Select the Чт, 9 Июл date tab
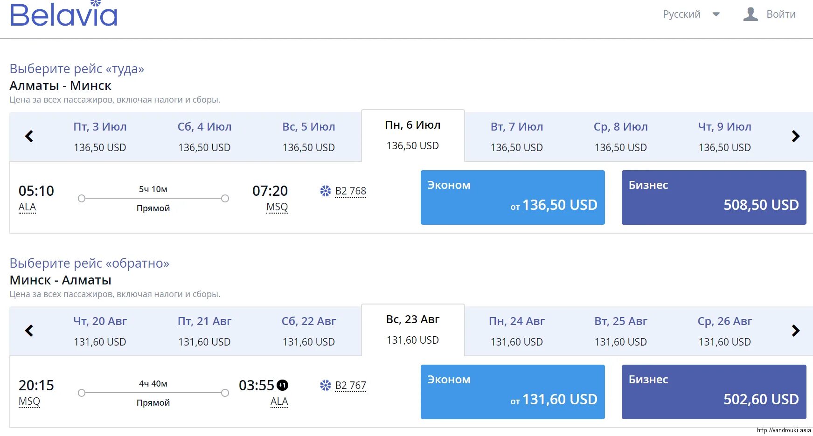 pyautogui.click(x=724, y=137)
